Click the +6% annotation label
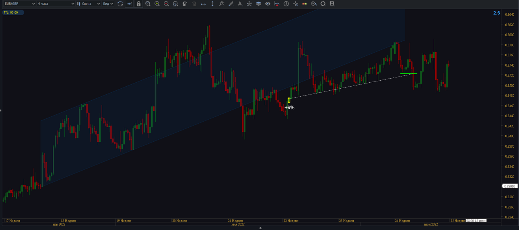 point(290,108)
